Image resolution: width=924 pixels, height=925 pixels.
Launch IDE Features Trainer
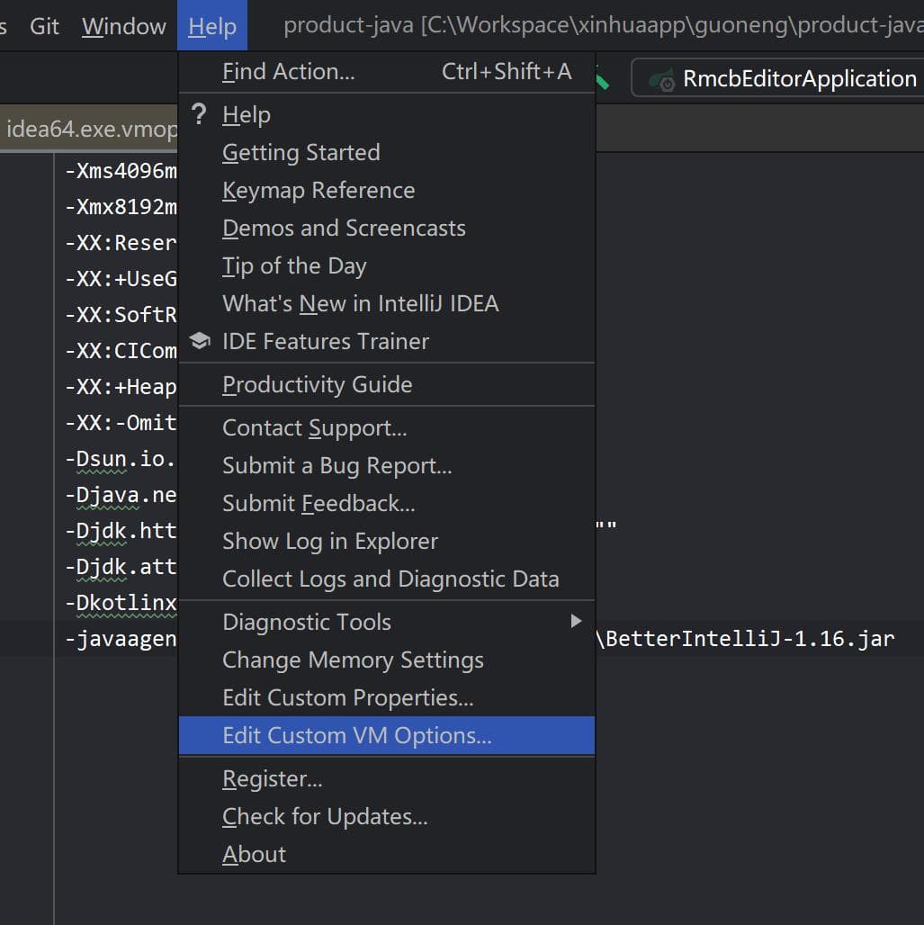click(x=387, y=341)
